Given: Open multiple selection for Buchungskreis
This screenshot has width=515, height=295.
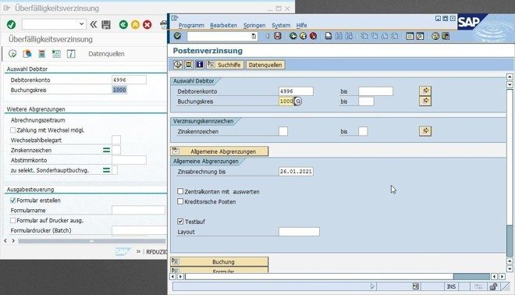Looking at the screenshot, I should 425,101.
